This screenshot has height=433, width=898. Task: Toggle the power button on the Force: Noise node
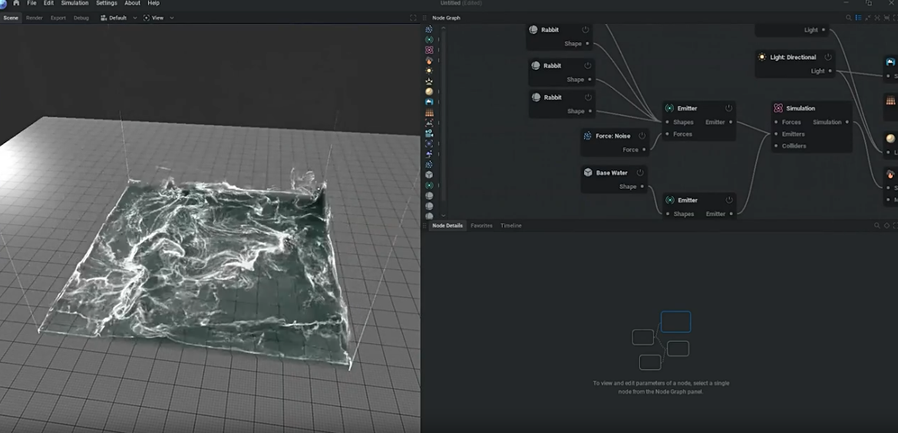click(x=642, y=136)
